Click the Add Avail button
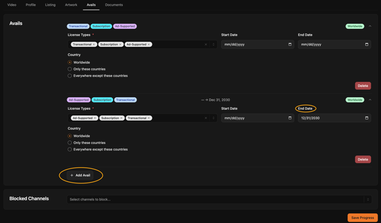The image size is (381, 223). tap(80, 175)
